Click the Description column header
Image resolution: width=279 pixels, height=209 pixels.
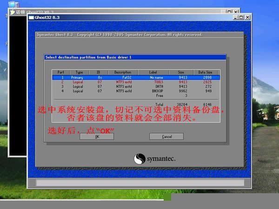click(123, 72)
